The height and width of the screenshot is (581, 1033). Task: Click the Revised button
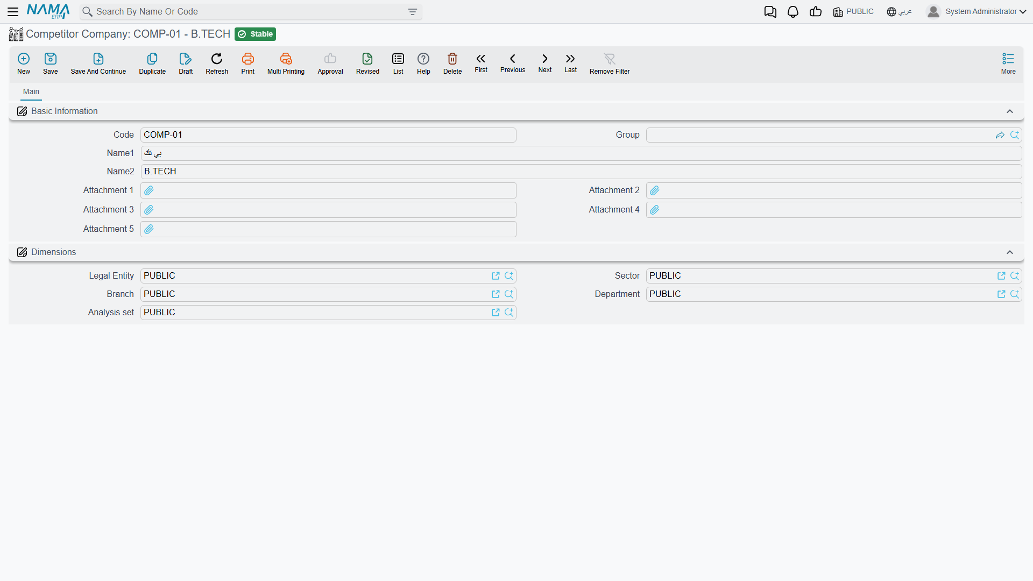(367, 63)
